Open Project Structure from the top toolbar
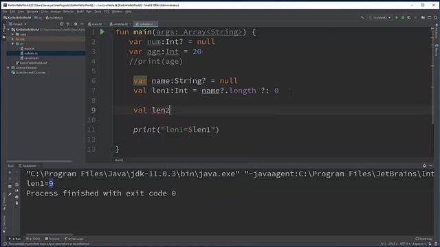Screen dimensions: 440x247 (x=423, y=18)
